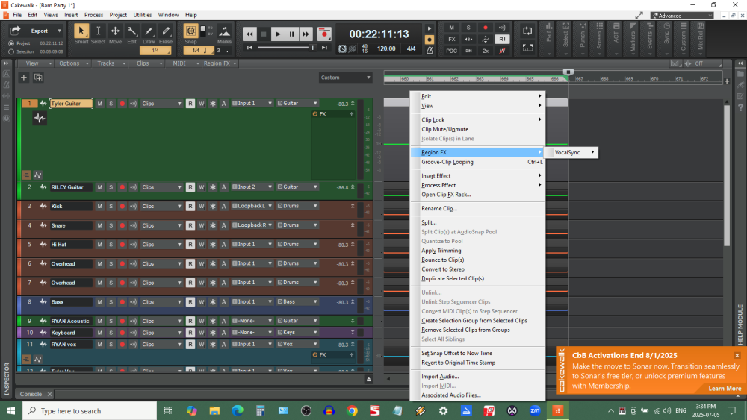Screen dimensions: 747x420
Task: Open Tyler Guitar's Input 1 dropdown
Action: click(252, 103)
